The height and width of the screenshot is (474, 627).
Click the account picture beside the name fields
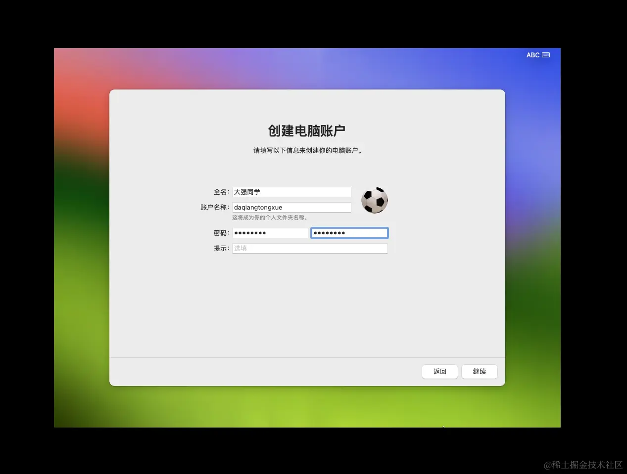coord(375,200)
